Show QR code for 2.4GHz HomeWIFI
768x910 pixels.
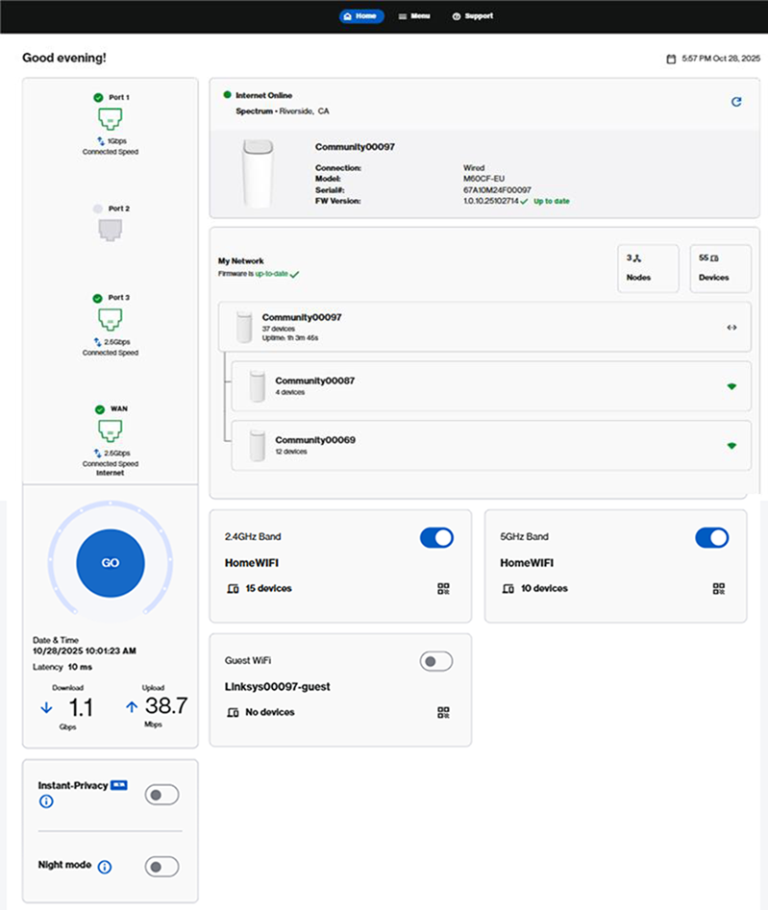pos(443,588)
